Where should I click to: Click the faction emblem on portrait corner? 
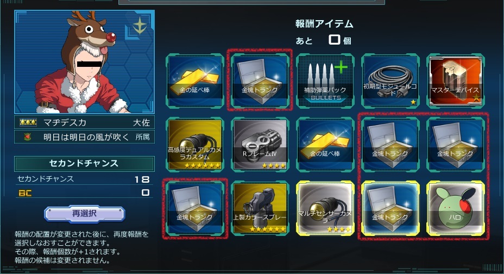140,26
